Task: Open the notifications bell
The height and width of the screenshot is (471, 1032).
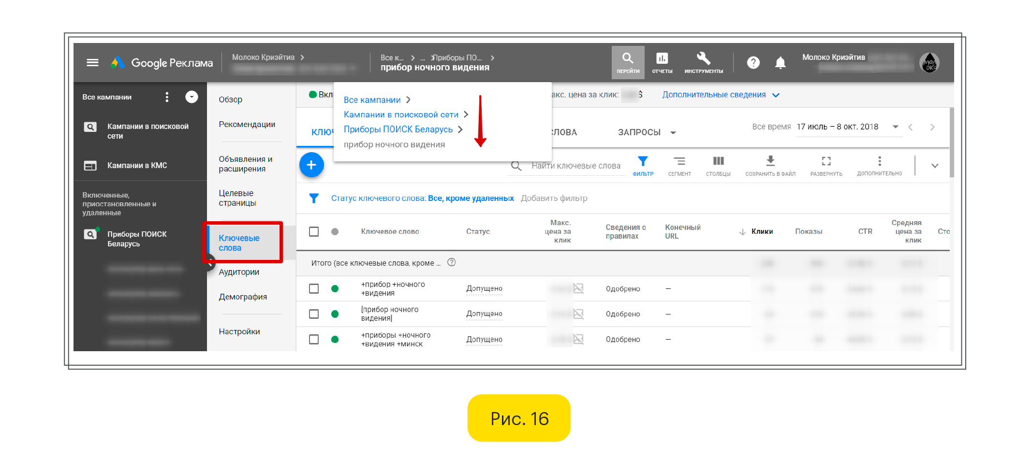Action: click(780, 63)
